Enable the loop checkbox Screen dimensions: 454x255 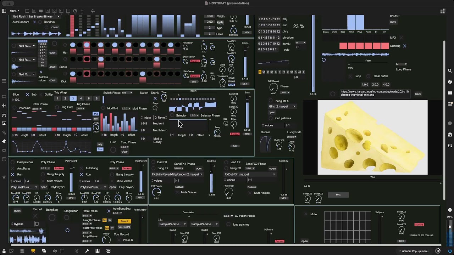click(x=350, y=76)
